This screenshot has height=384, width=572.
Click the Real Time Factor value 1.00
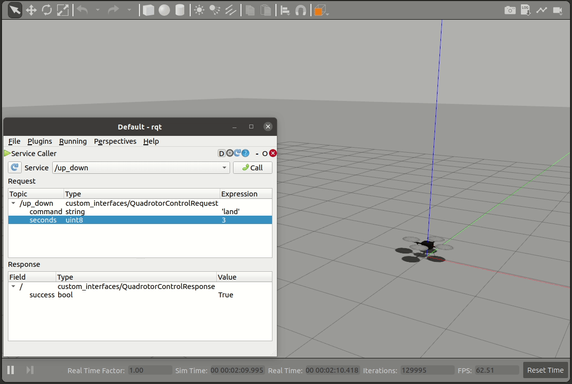click(x=150, y=370)
